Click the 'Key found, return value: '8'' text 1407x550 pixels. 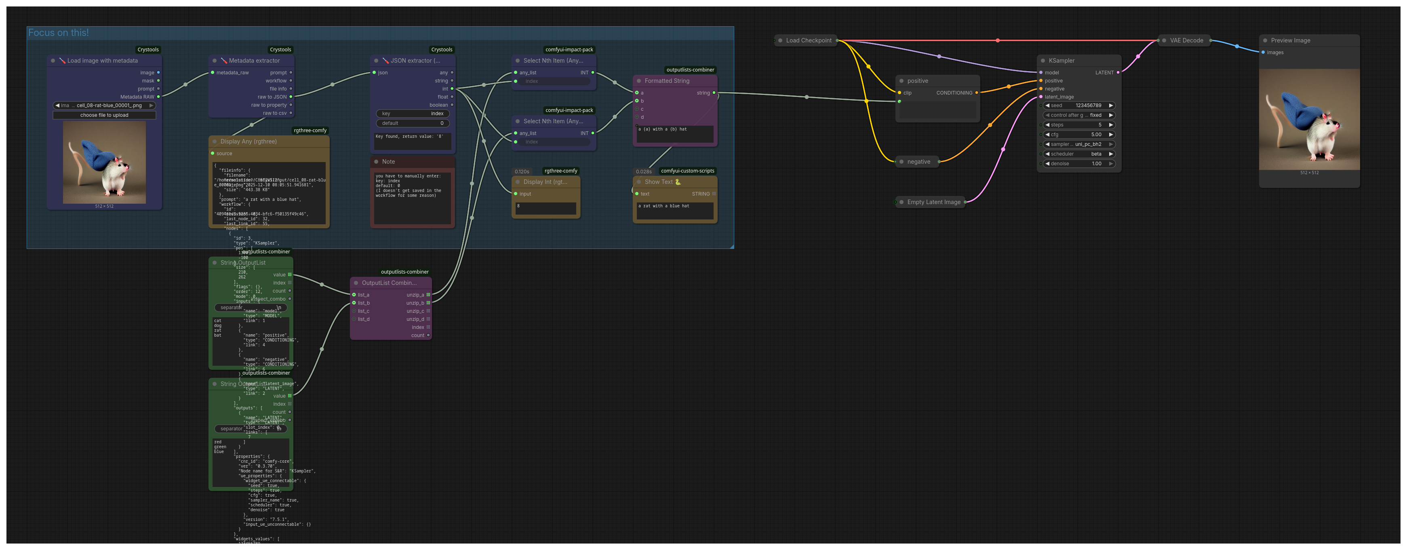click(410, 137)
